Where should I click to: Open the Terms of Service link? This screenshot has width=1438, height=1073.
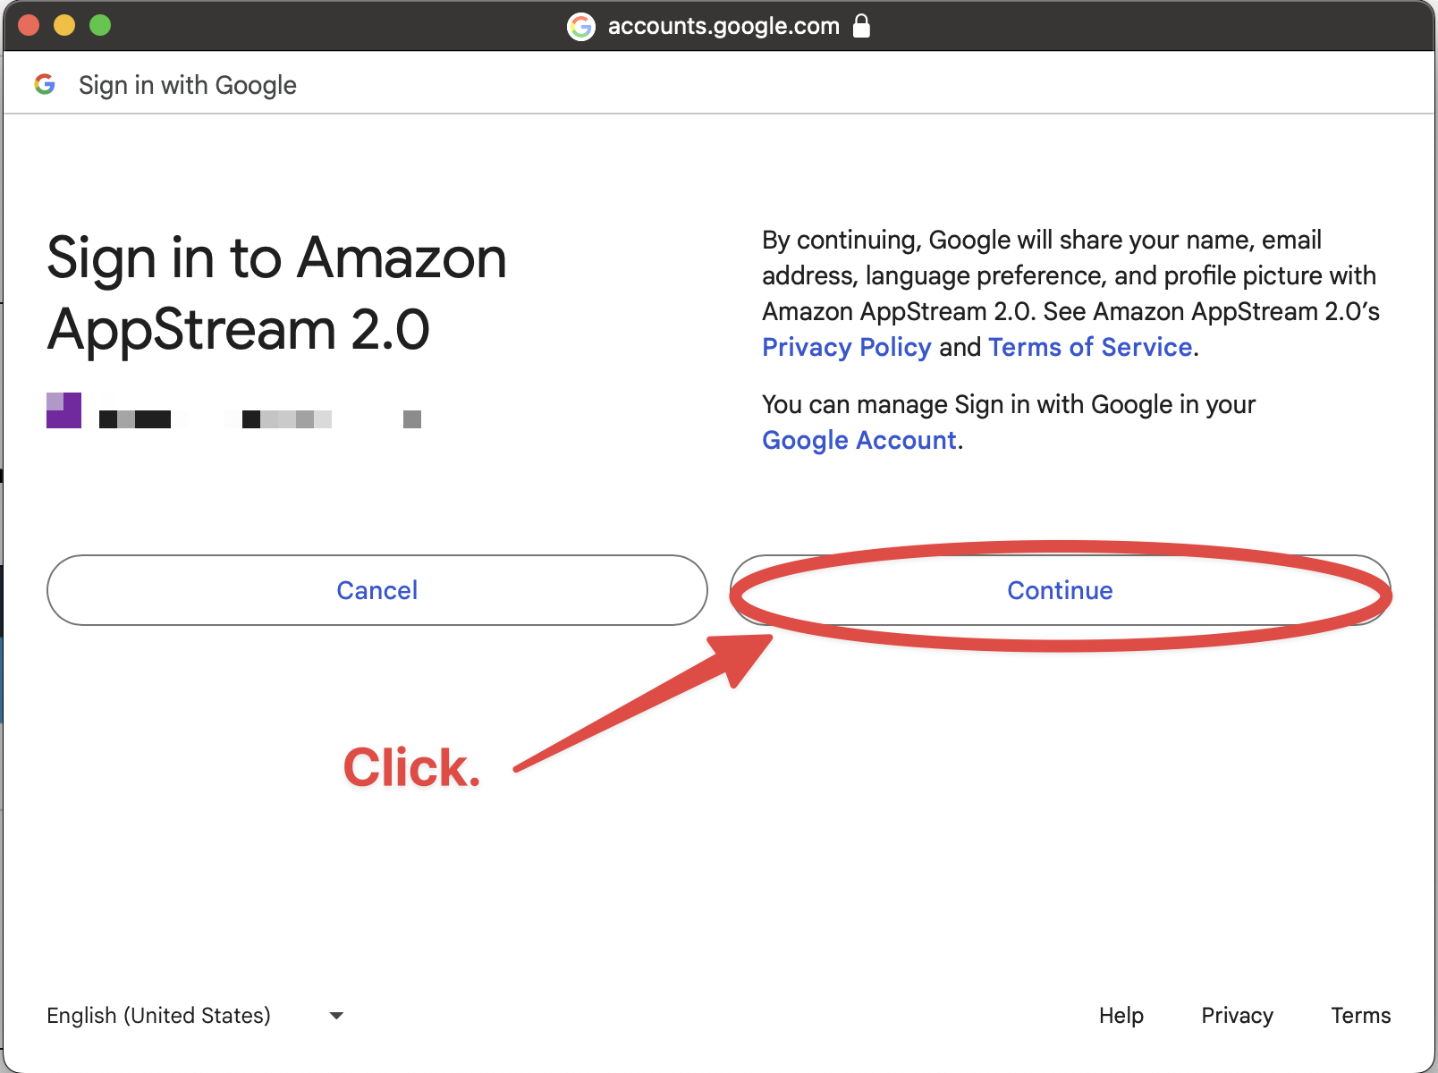(x=1090, y=347)
